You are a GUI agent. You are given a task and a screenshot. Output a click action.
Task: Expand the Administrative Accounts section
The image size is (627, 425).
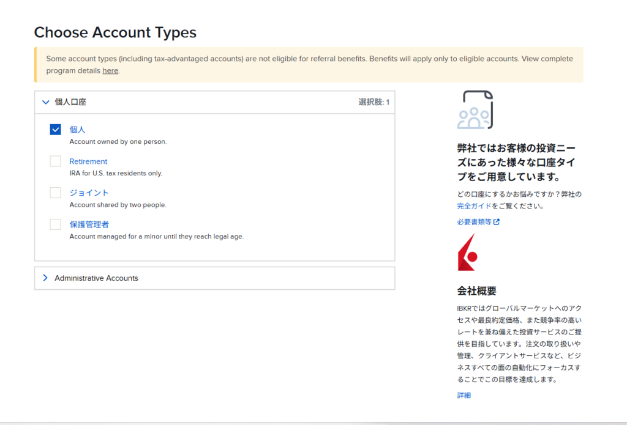(215, 278)
